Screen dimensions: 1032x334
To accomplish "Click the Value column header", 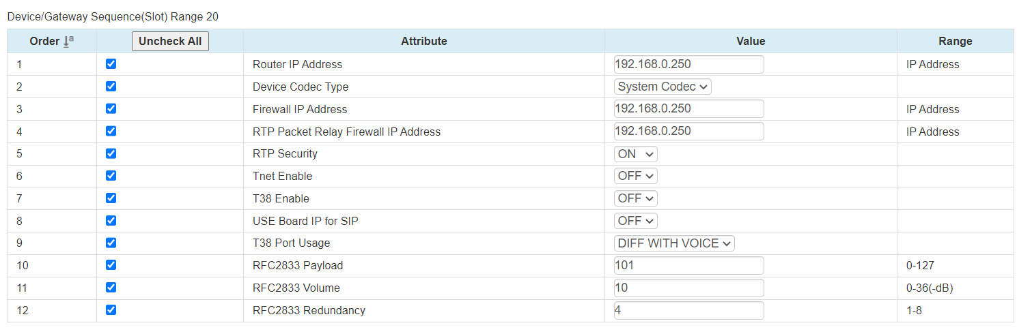I will (750, 42).
